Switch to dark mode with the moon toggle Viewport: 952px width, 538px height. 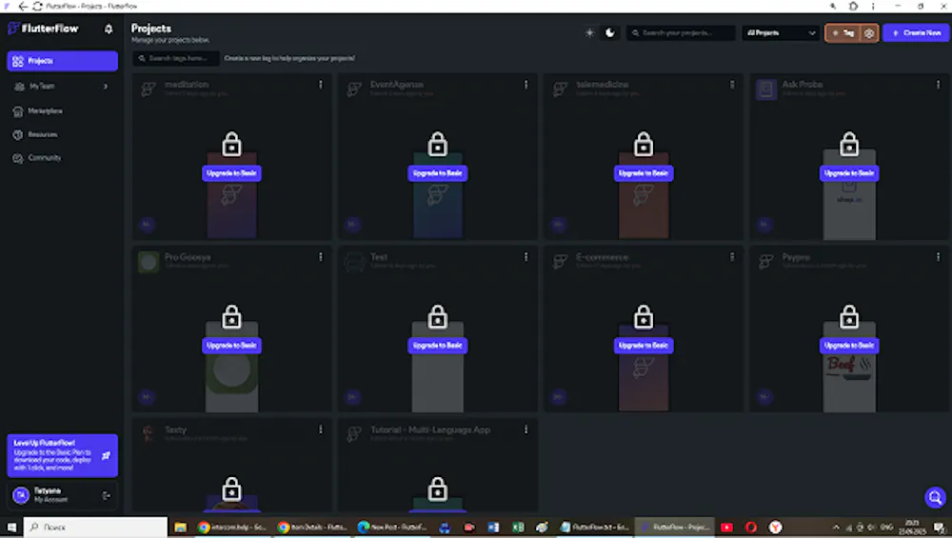point(610,32)
